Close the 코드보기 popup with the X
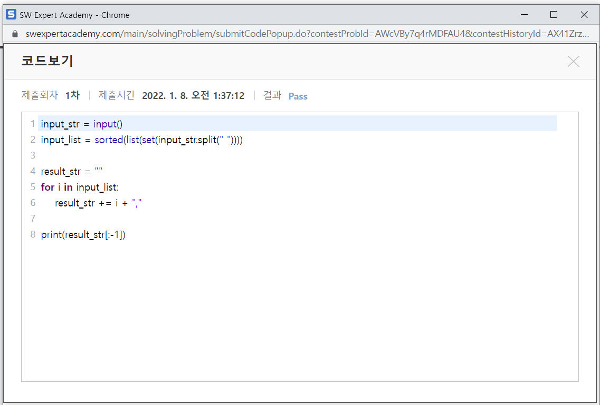Screen dimensions: 600x405 [573, 61]
